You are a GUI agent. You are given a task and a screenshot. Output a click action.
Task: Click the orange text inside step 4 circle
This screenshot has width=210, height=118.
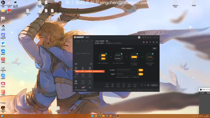(x=150, y=57)
